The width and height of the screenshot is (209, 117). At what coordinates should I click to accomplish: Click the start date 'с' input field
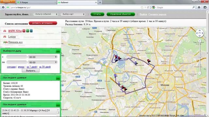coord(17,57)
